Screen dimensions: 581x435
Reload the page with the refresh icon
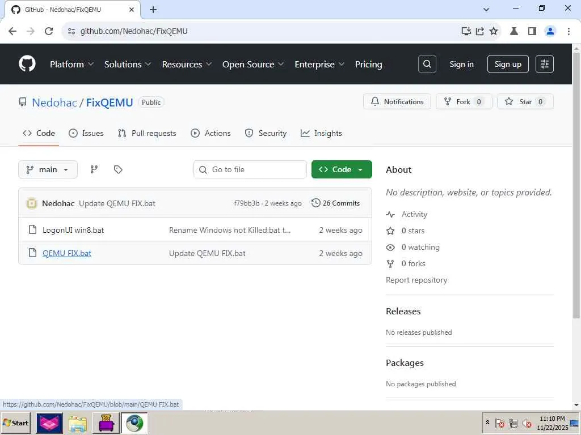coord(49,31)
